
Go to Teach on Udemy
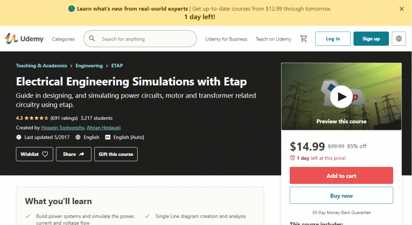[274, 39]
